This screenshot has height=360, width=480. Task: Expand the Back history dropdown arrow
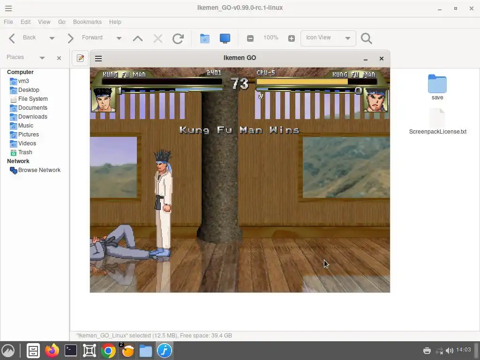tap(52, 38)
